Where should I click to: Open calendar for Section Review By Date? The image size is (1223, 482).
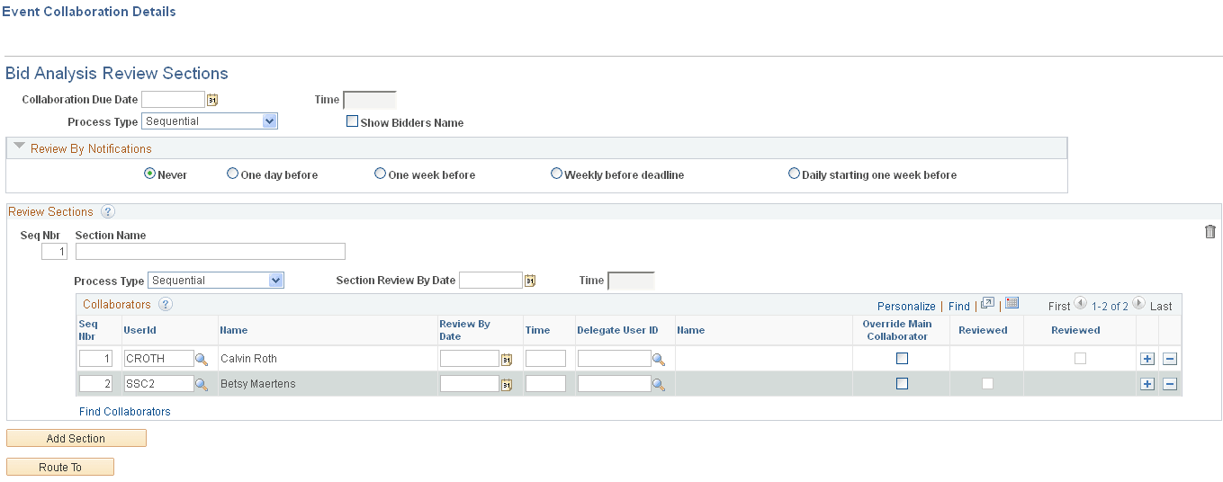(x=530, y=281)
